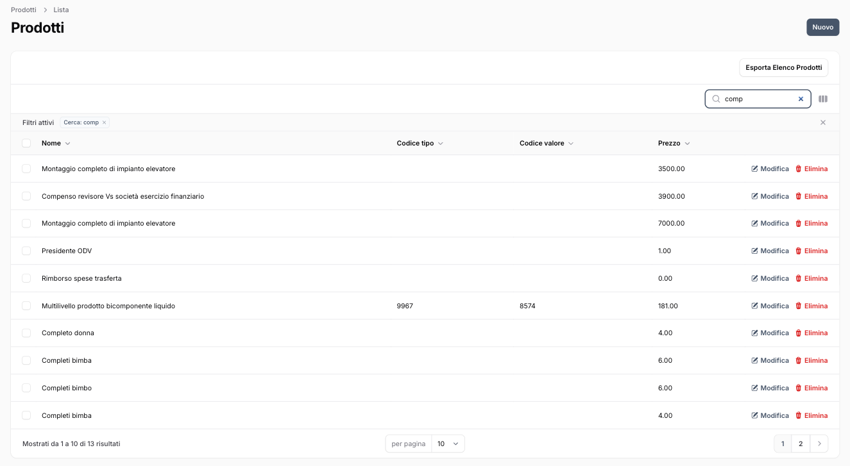Check the box for Compenso revisore row
The image size is (850, 466).
click(x=26, y=196)
